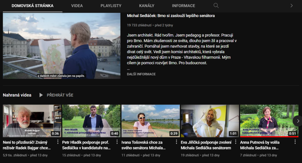This screenshot has height=163, width=302.
Task: Click Přehrát vše button
Action: (x=60, y=95)
